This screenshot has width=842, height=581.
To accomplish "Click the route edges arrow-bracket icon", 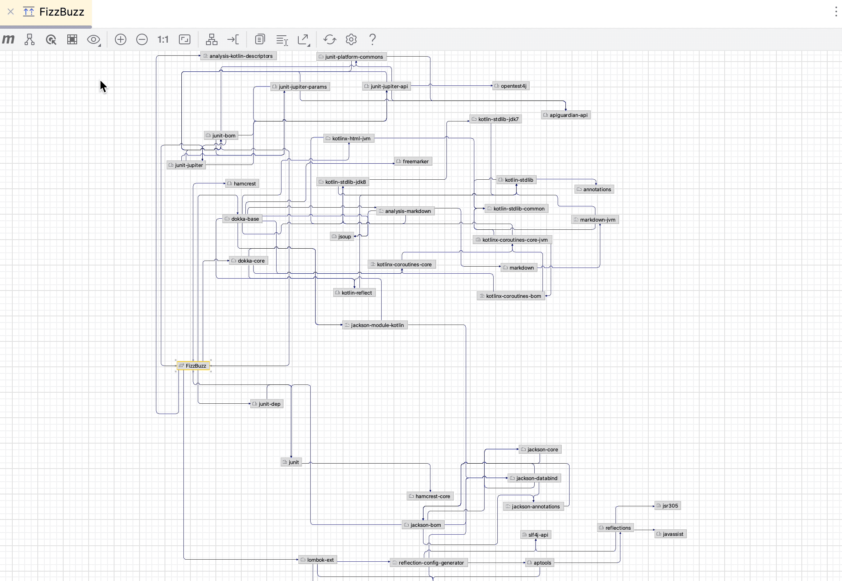I will click(233, 39).
